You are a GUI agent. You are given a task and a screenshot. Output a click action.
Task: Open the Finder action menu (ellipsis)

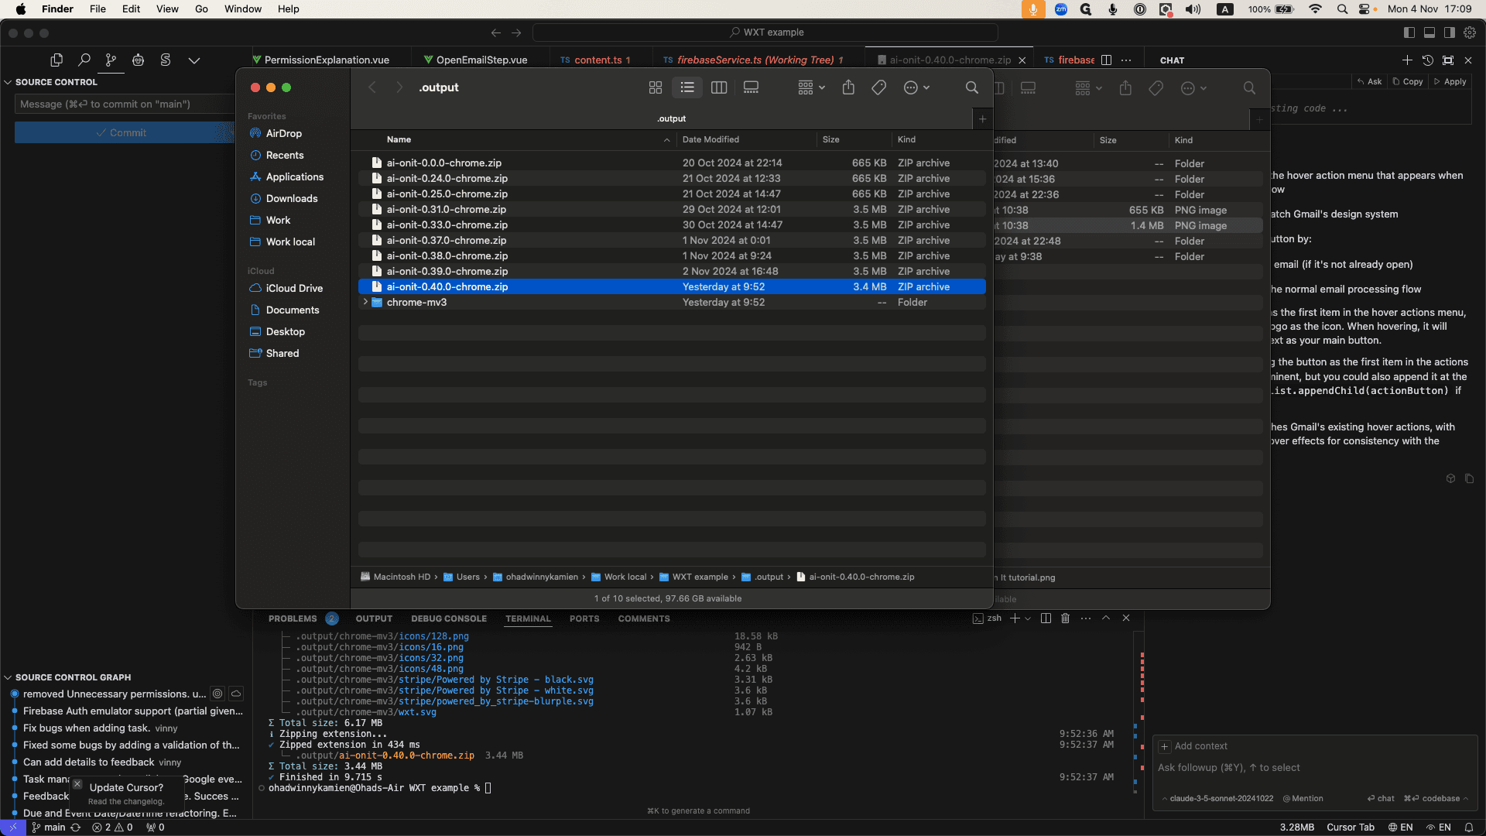(916, 88)
